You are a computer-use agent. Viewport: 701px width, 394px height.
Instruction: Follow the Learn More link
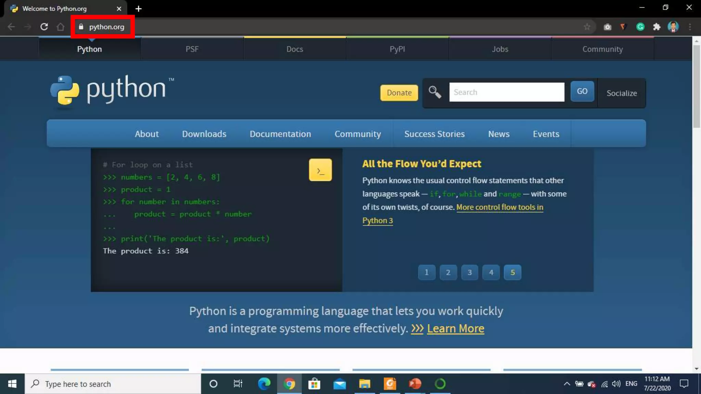click(x=455, y=328)
